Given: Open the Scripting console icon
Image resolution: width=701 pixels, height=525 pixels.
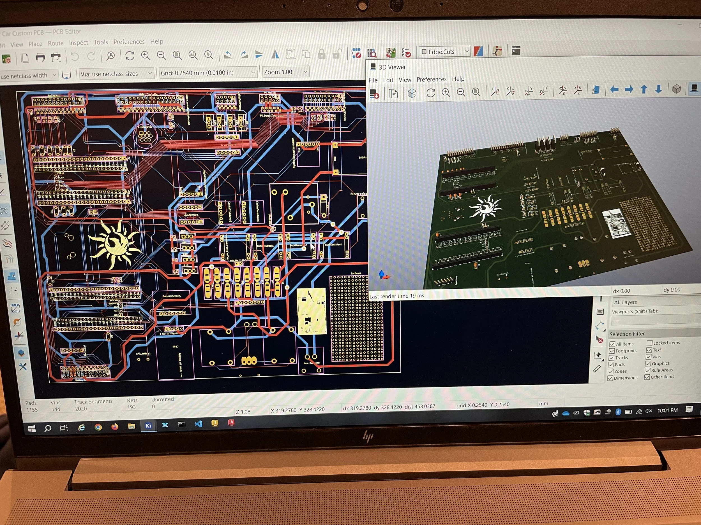Looking at the screenshot, I should (x=516, y=51).
